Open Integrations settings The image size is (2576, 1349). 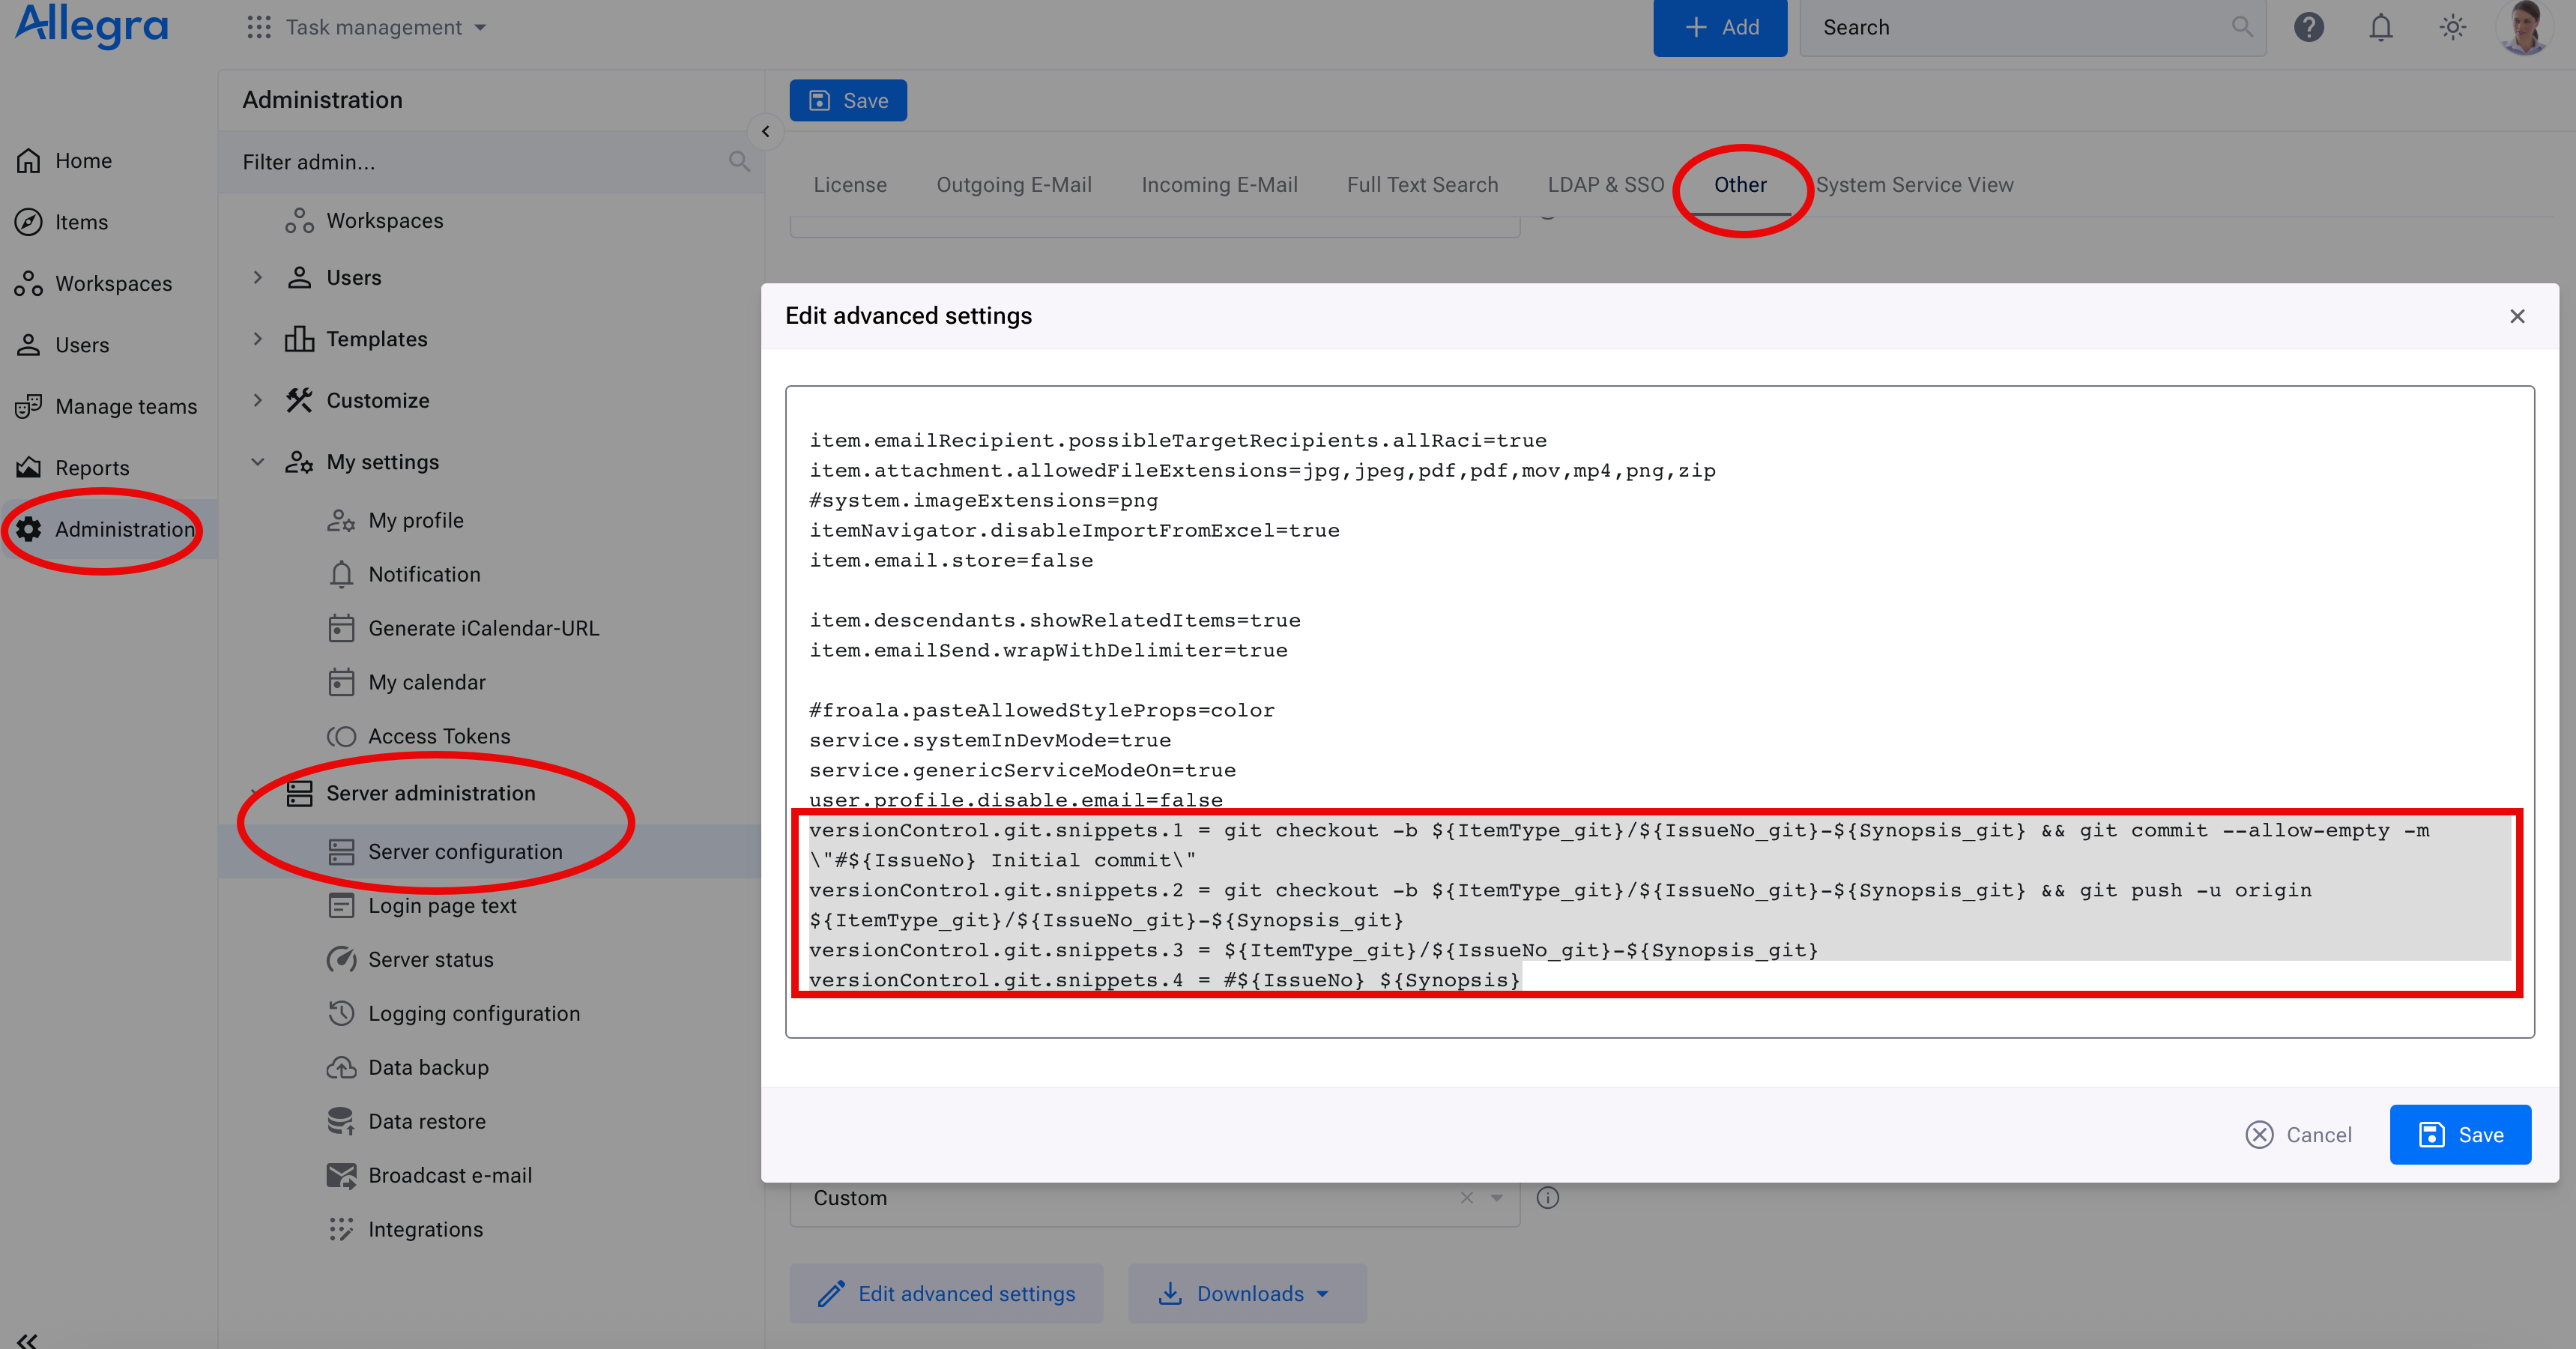(x=425, y=1229)
